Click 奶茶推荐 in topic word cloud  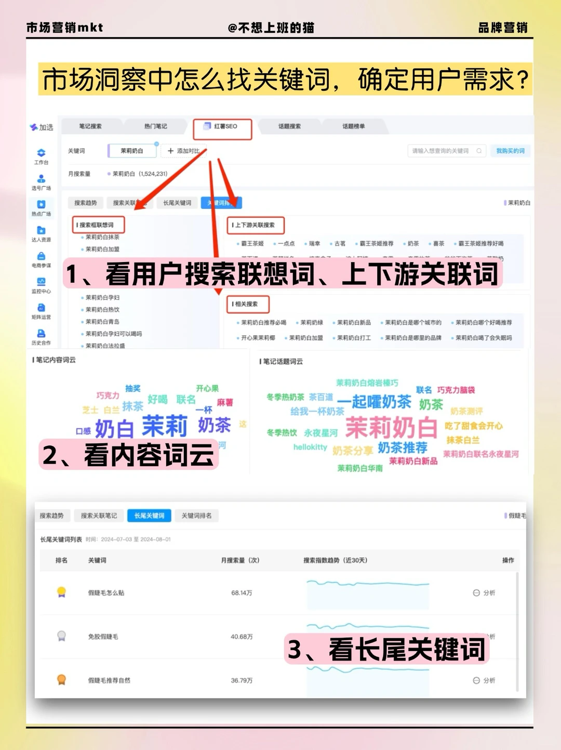(403, 448)
